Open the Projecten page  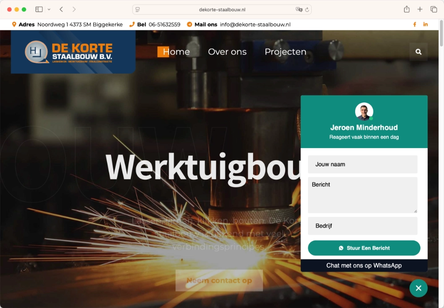(285, 51)
